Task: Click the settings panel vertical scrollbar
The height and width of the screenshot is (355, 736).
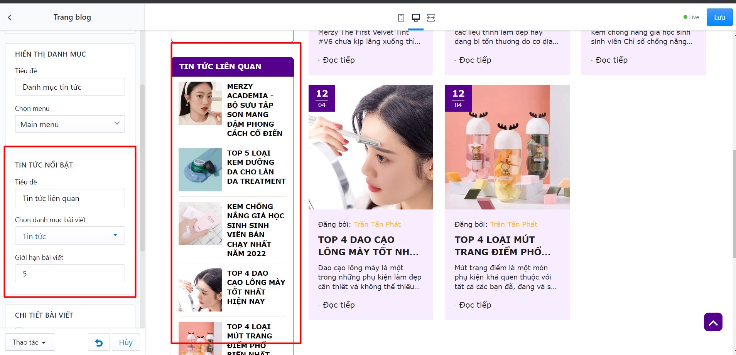Action: click(142, 167)
